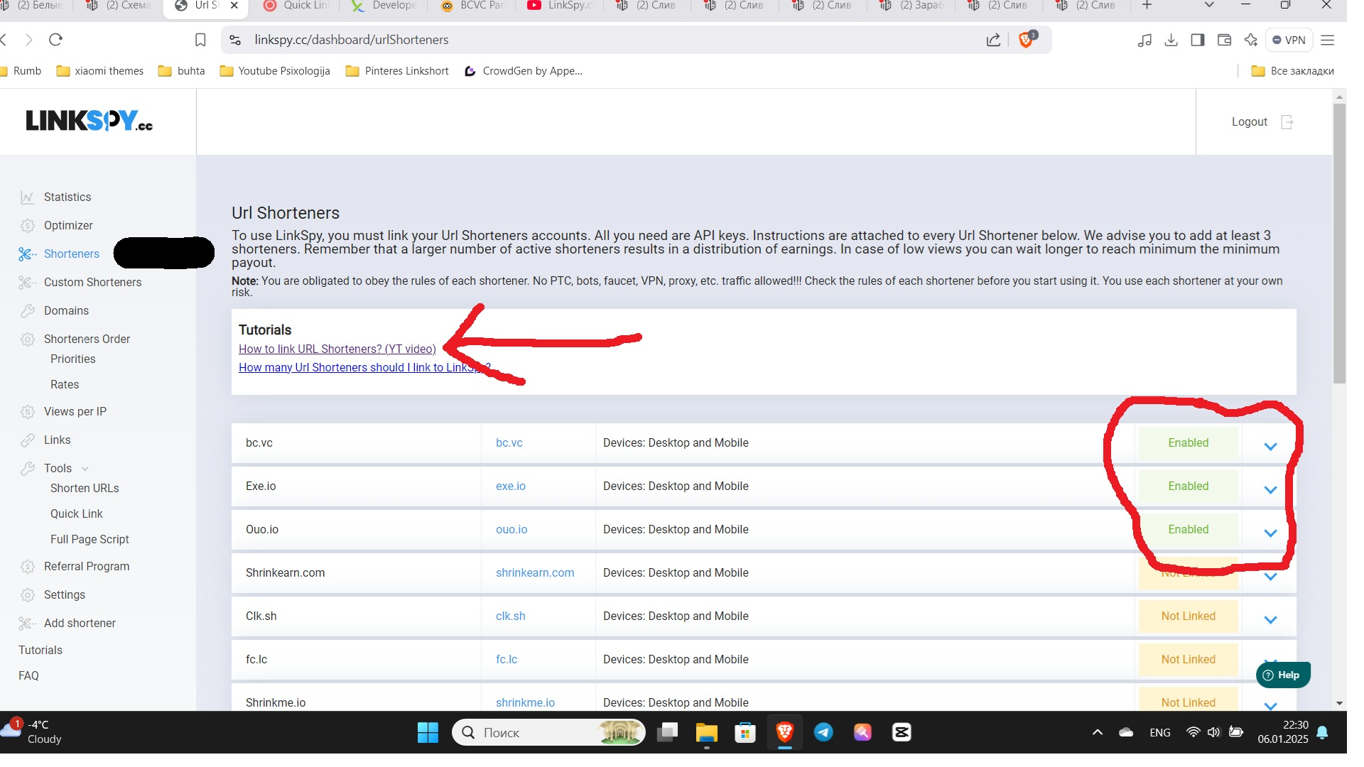The width and height of the screenshot is (1364, 767).
Task: Expand the Clk.sh row chevron
Action: 1270,620
